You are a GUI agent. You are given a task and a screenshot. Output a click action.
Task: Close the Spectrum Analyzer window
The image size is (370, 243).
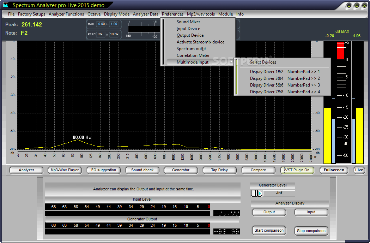point(365,5)
